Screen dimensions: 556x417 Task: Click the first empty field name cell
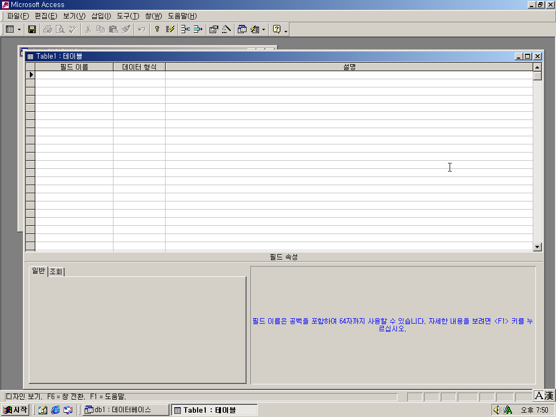pos(74,75)
